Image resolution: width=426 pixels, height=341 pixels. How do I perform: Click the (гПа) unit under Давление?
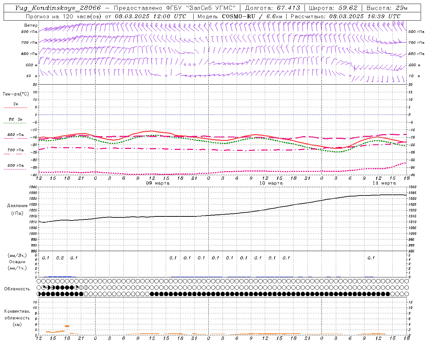[x=17, y=213]
